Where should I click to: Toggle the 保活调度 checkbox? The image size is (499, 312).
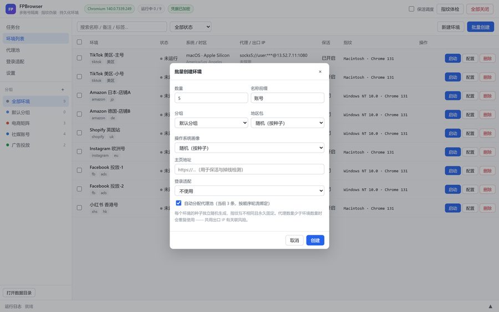[411, 9]
